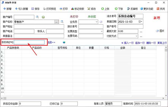Click the globe icon next to 选择++
168x107 pixels.
pyautogui.click(x=64, y=43)
